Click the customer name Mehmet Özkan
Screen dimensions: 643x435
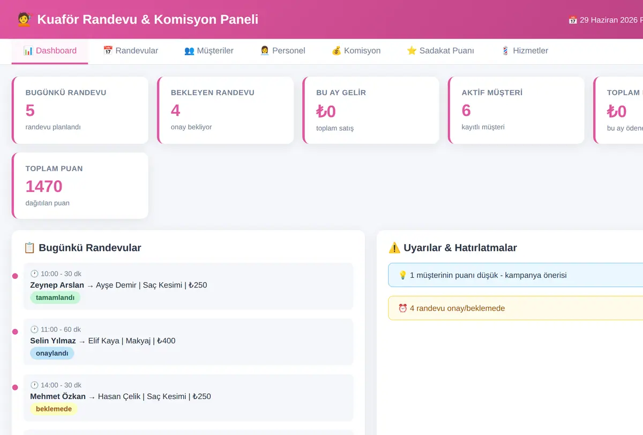click(58, 396)
